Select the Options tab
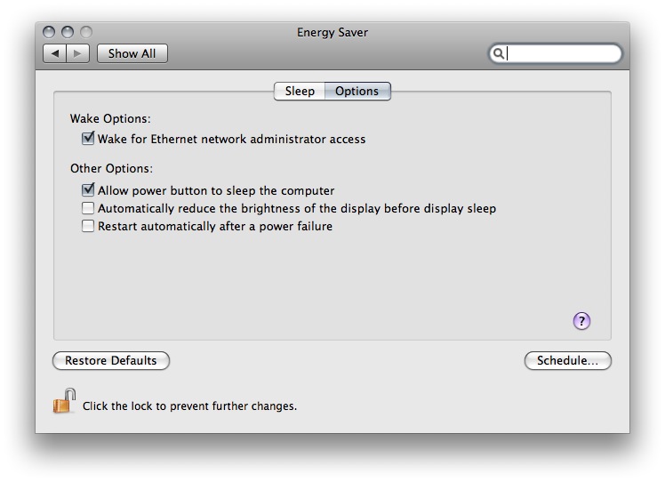The height and width of the screenshot is (482, 665). [x=357, y=92]
